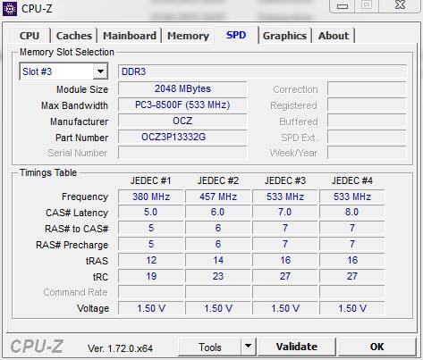Minimize the CPU-Z window

[343, 6]
